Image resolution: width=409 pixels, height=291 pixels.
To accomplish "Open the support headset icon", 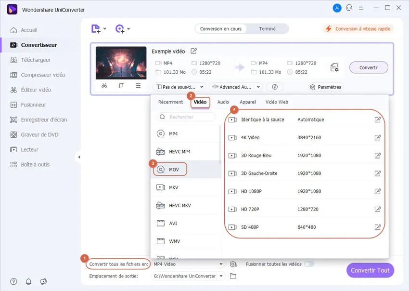I will click(349, 8).
